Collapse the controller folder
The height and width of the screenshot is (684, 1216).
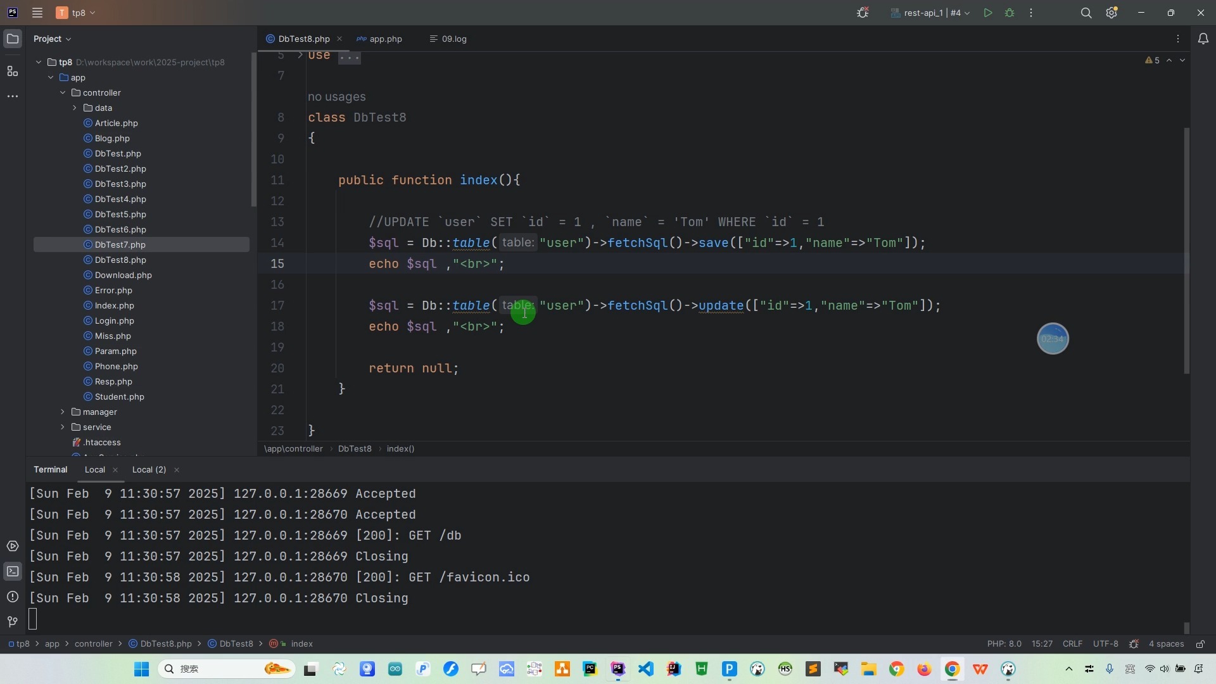tap(63, 92)
